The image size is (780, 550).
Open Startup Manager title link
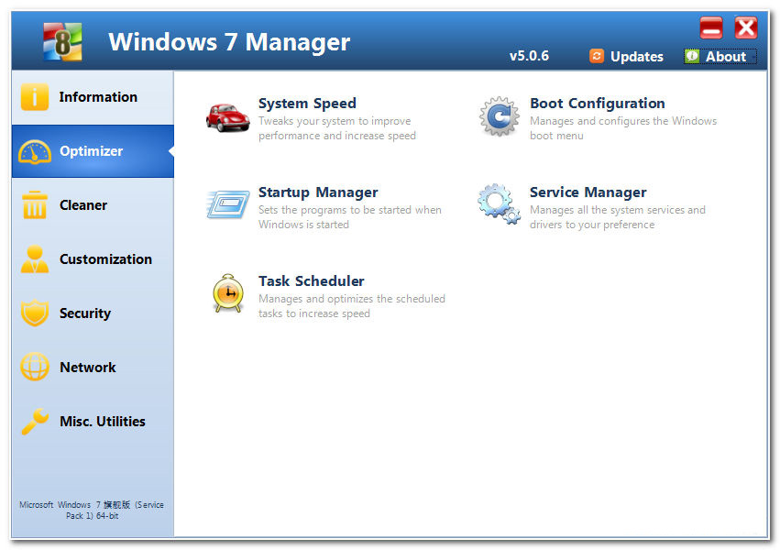point(318,192)
